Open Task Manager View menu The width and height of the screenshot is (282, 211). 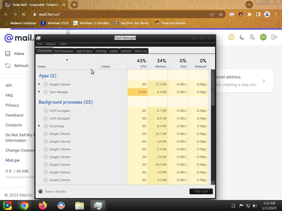pyautogui.click(x=63, y=44)
